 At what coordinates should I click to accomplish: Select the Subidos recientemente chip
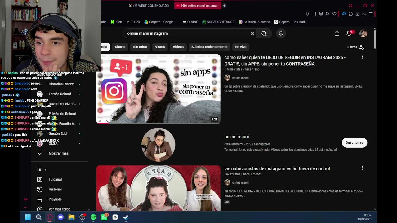click(209, 47)
